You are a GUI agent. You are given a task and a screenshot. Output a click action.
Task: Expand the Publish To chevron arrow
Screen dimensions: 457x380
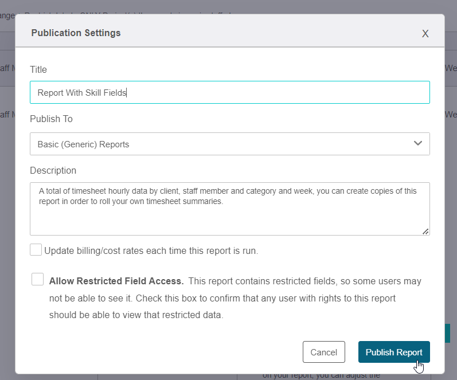(418, 143)
